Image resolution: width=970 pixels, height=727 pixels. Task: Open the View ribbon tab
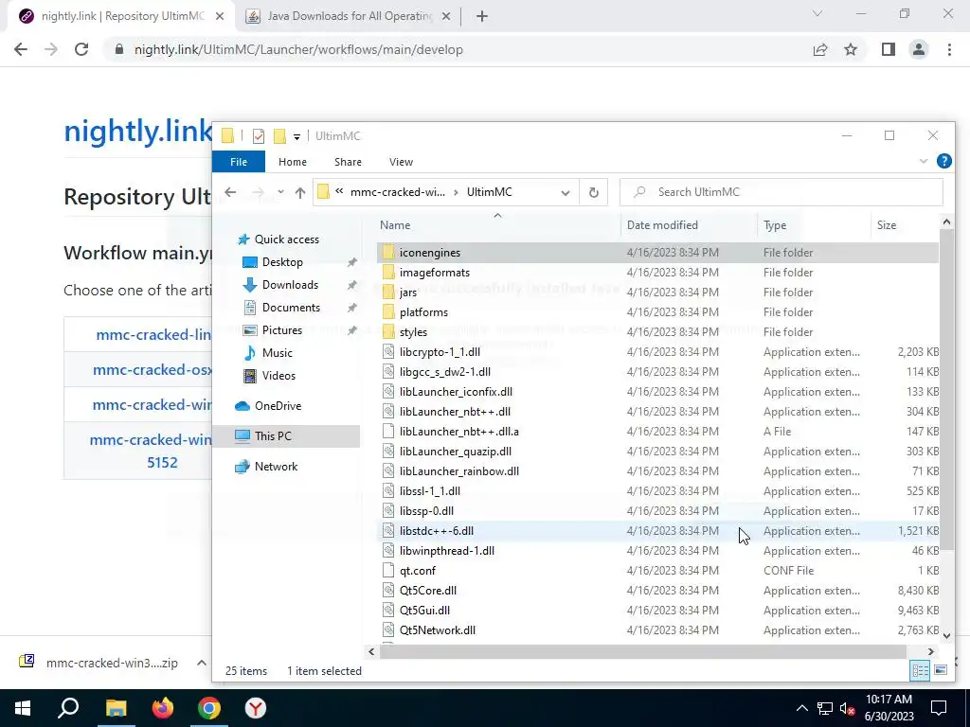tap(401, 162)
